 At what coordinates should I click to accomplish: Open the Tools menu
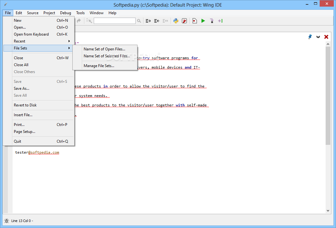pyautogui.click(x=80, y=13)
